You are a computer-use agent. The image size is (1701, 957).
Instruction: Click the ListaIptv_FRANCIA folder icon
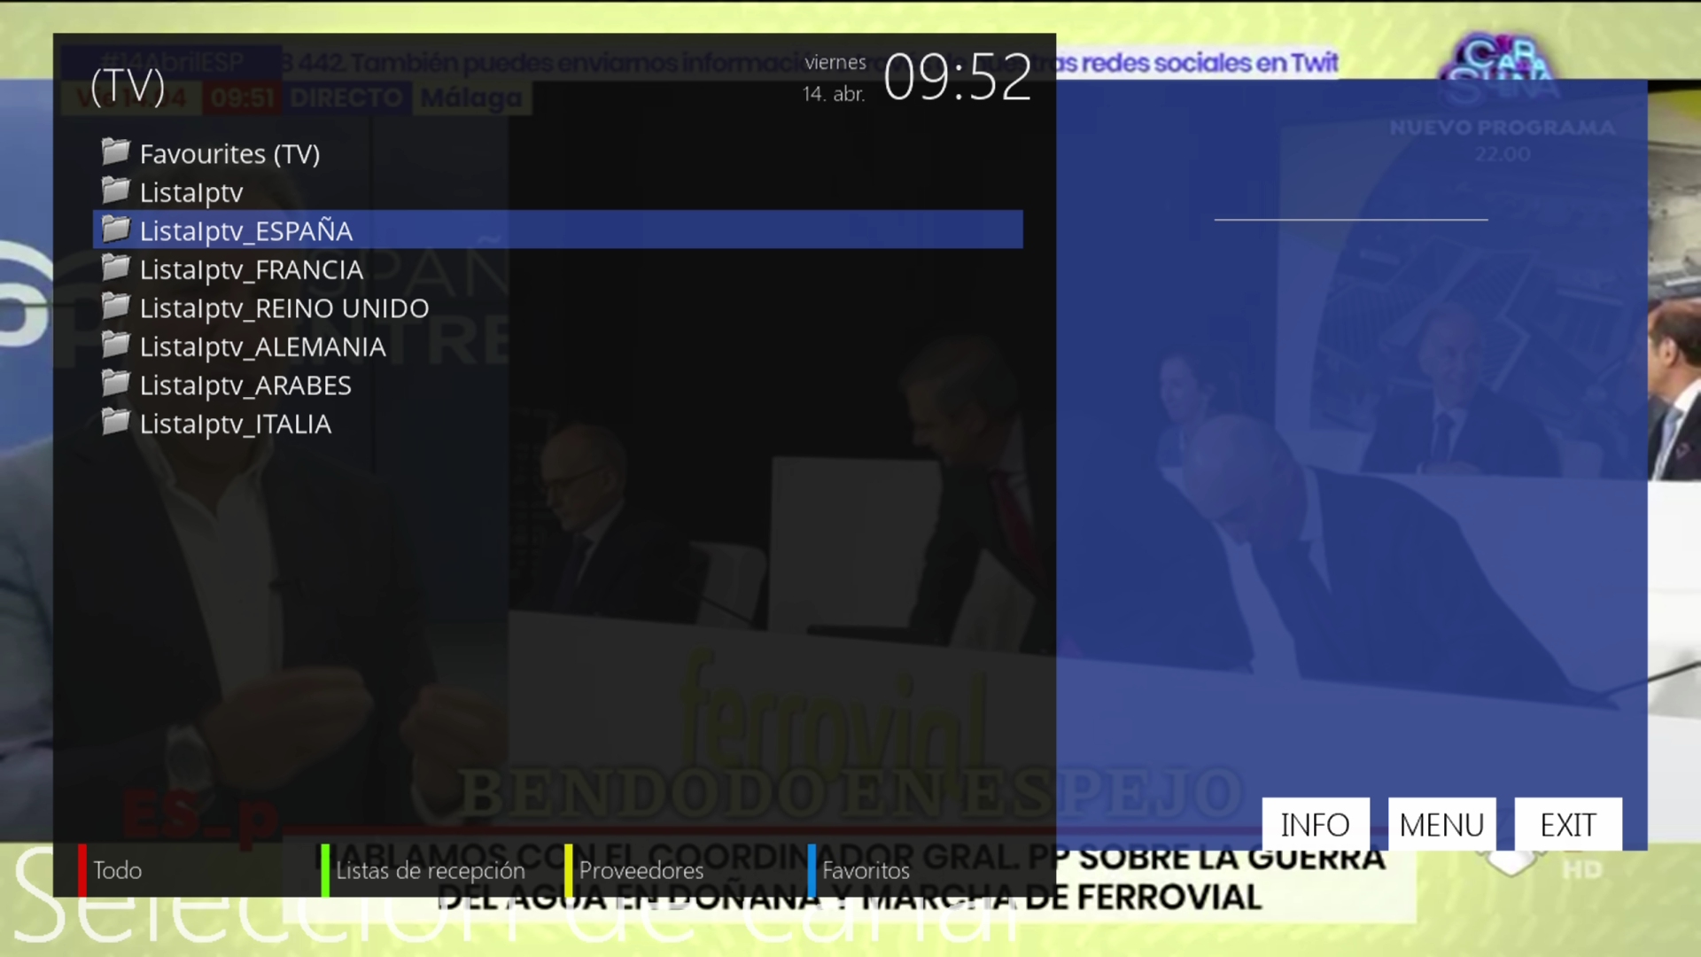[x=115, y=268]
